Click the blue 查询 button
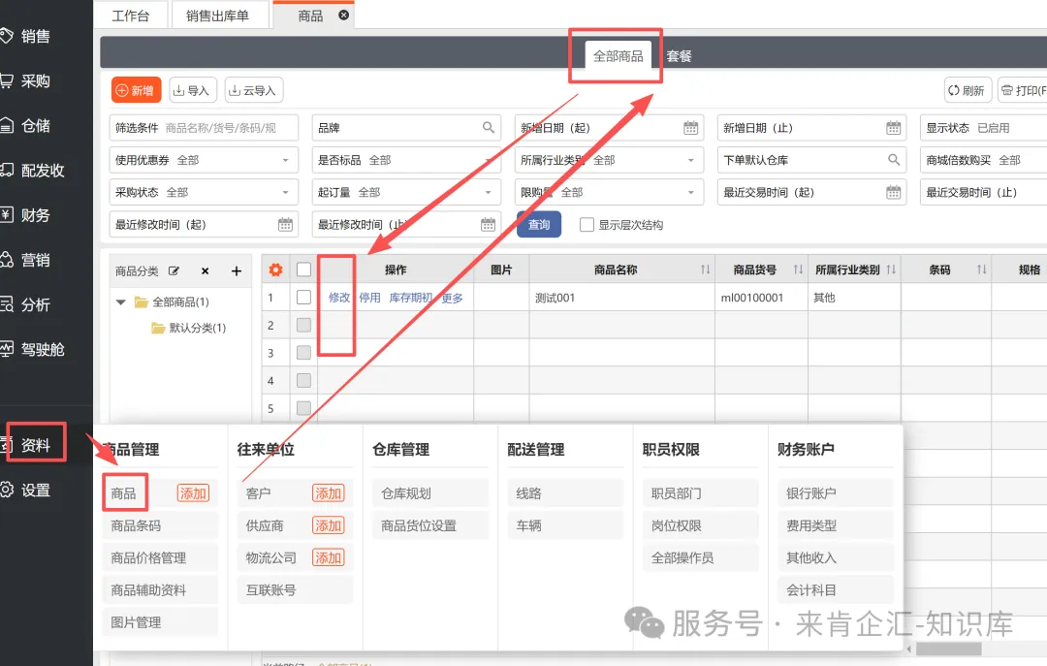The height and width of the screenshot is (666, 1047). (x=539, y=225)
